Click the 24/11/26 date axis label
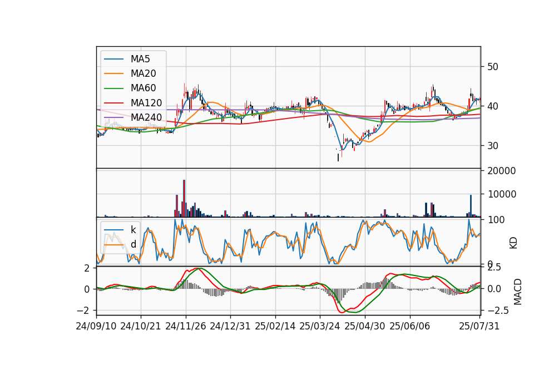534x384 pixels. 186,326
